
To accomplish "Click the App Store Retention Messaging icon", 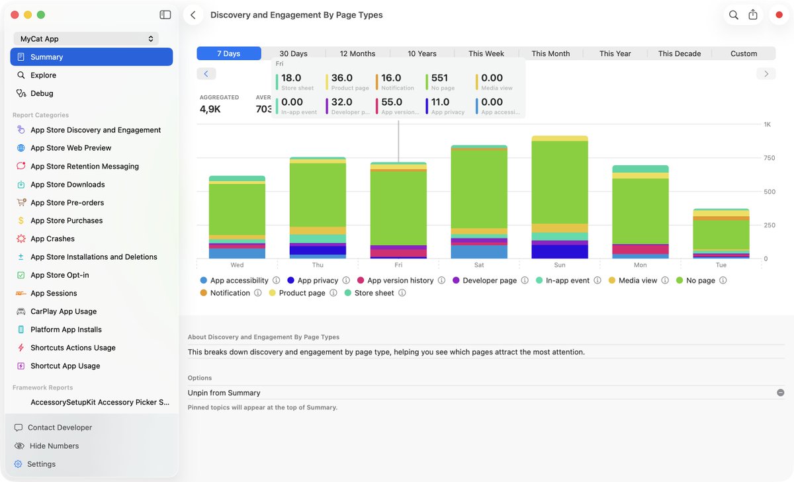I will (x=21, y=167).
